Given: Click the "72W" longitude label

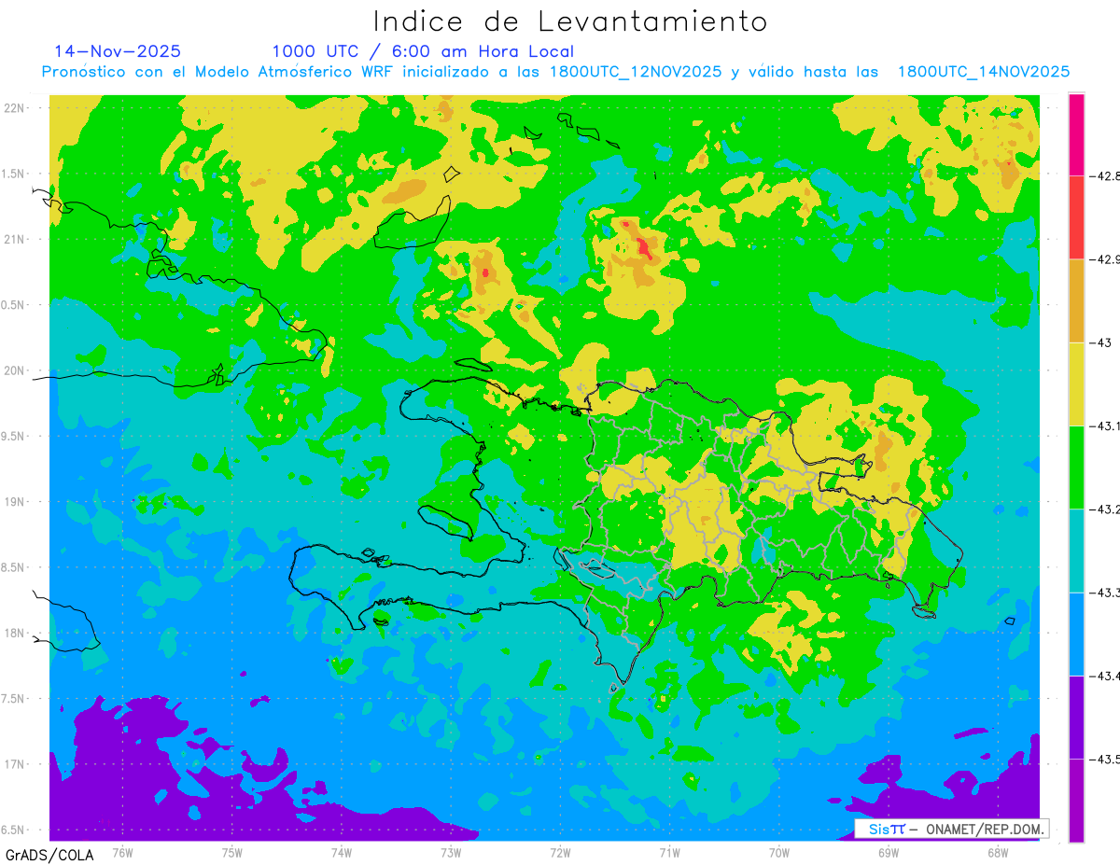Looking at the screenshot, I should (x=560, y=852).
